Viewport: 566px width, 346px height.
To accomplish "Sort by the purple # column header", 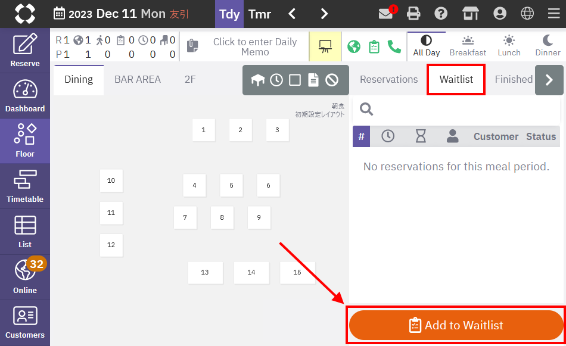I will pyautogui.click(x=361, y=136).
